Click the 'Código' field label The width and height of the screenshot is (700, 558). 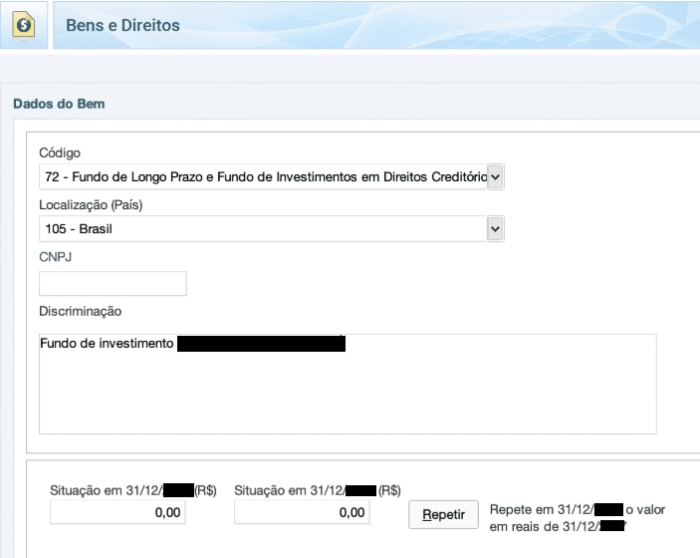click(x=60, y=152)
